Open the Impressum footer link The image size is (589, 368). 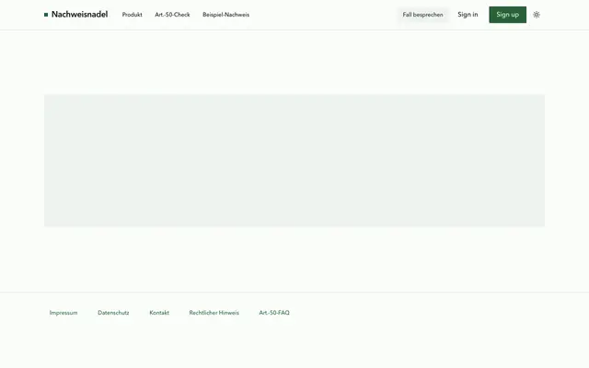pos(64,313)
